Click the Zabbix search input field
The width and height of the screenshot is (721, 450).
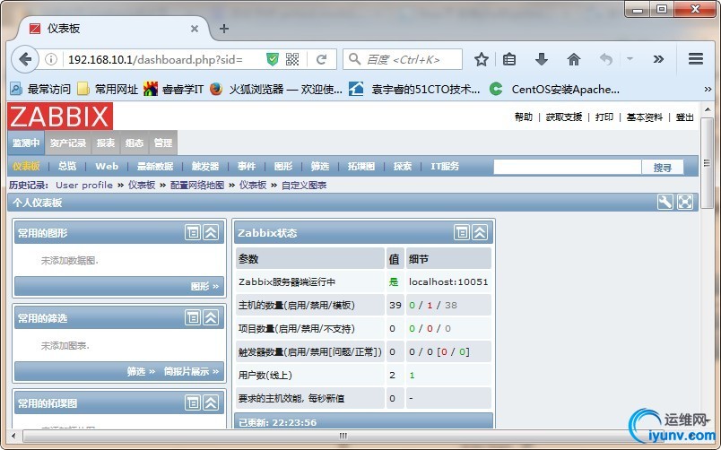coord(568,168)
